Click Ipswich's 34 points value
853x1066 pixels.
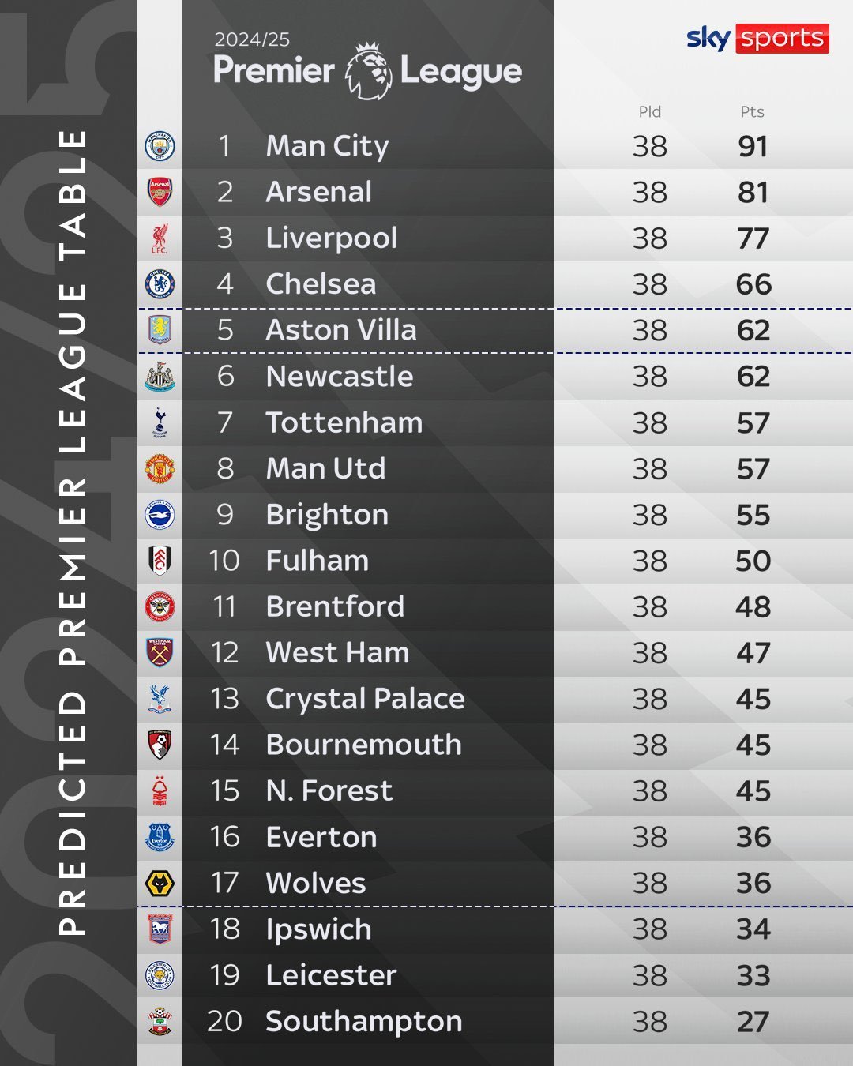(x=753, y=929)
